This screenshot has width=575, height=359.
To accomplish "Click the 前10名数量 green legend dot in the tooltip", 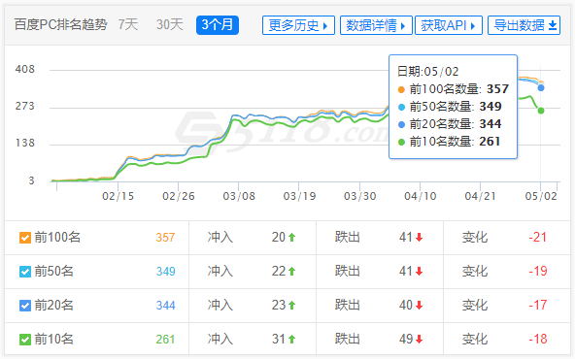I will click(x=401, y=142).
